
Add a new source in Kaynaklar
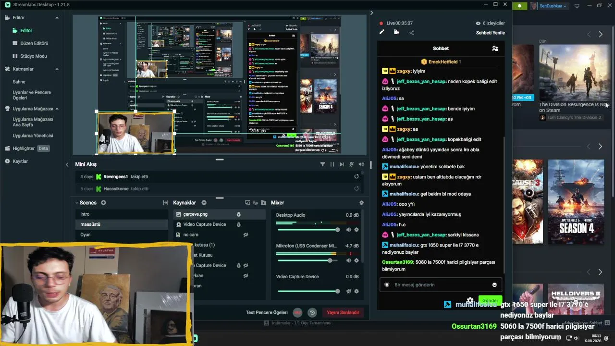(x=204, y=203)
